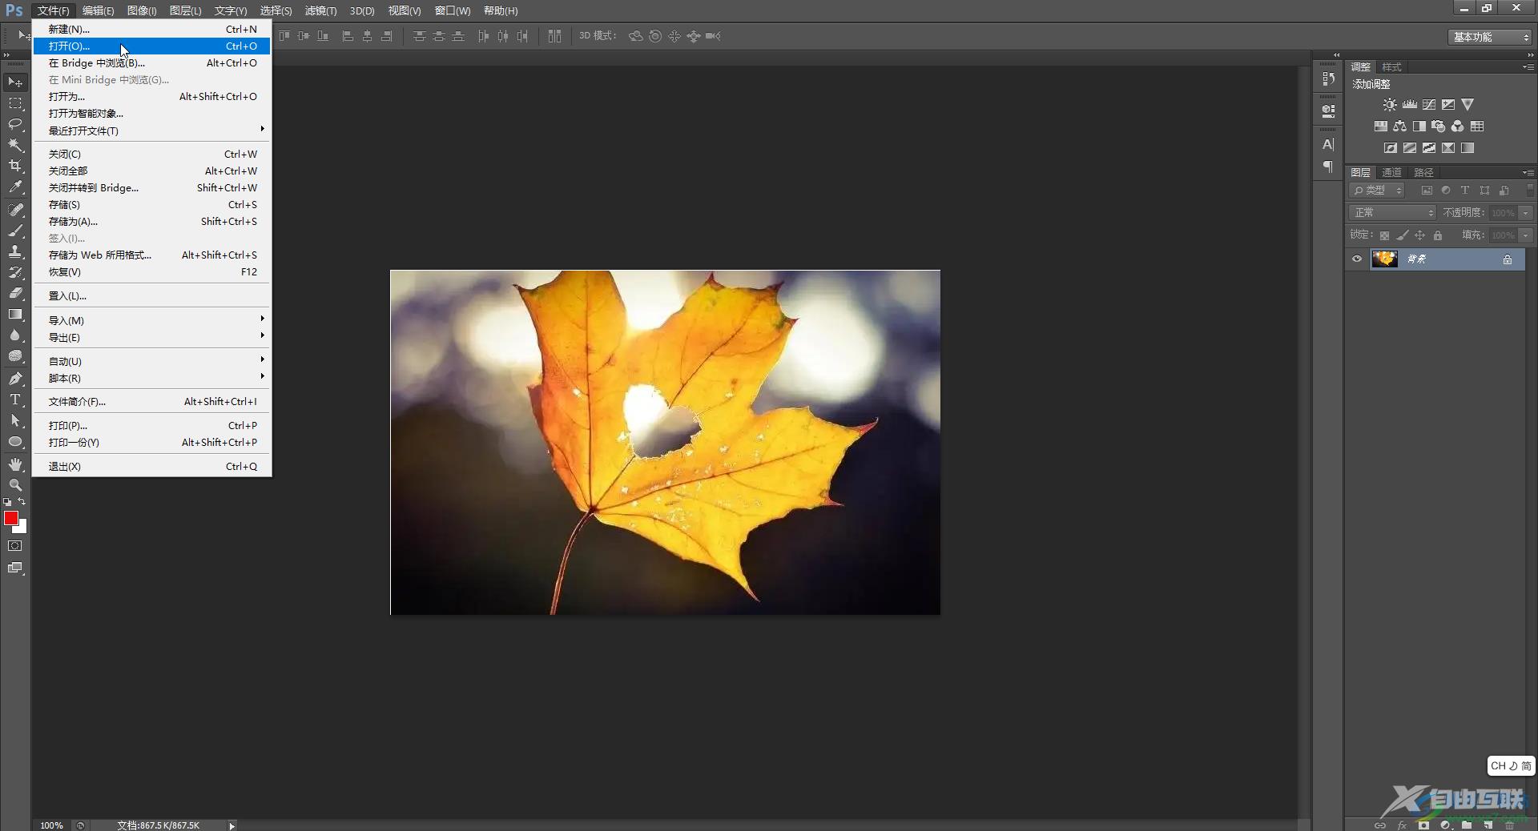Screen dimensions: 1538x831
Task: Add a Brightness/Contrast adjustment
Action: coord(1390,105)
